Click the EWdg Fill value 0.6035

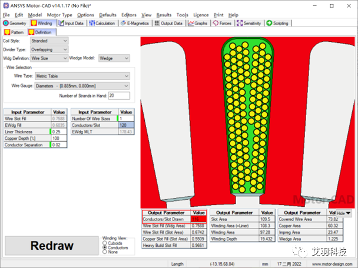click(x=58, y=125)
